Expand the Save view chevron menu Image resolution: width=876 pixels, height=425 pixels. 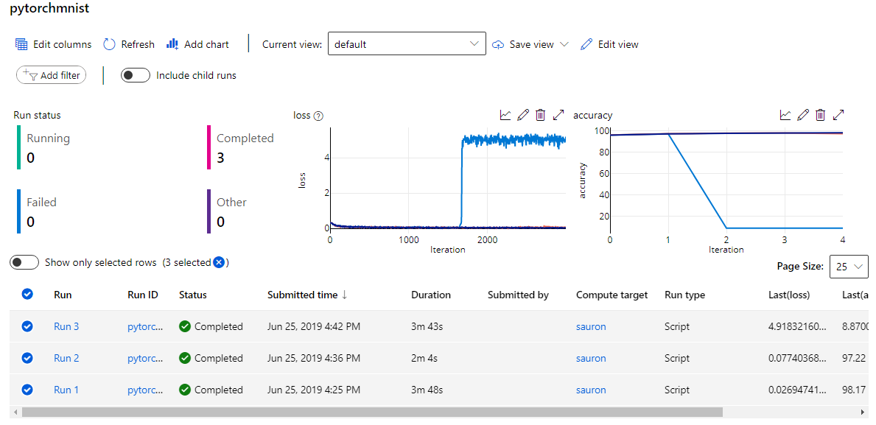(564, 44)
